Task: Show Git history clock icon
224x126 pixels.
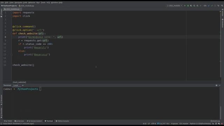Action: (215, 6)
